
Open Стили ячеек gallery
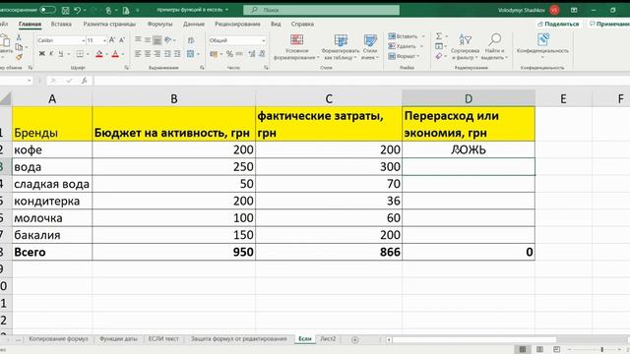(370, 47)
